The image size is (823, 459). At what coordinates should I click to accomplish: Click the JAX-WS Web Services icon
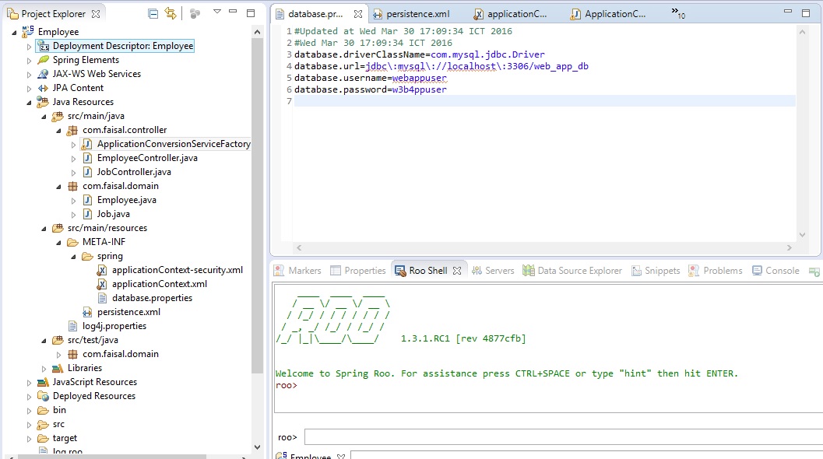(43, 74)
